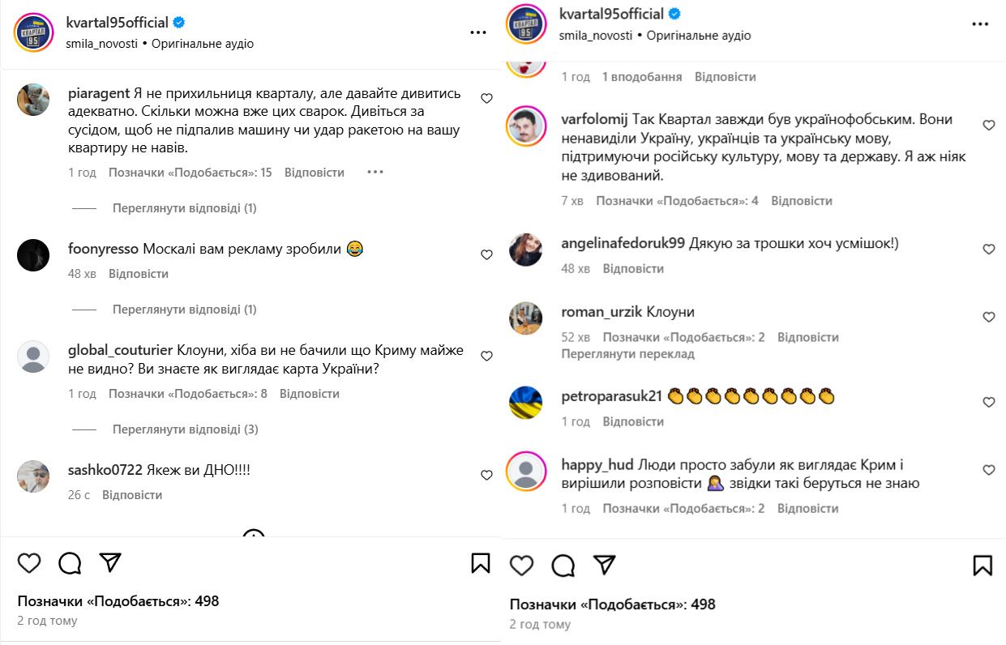The width and height of the screenshot is (1006, 645).
Task: Like sashko0722's comment heart
Action: pos(486,476)
